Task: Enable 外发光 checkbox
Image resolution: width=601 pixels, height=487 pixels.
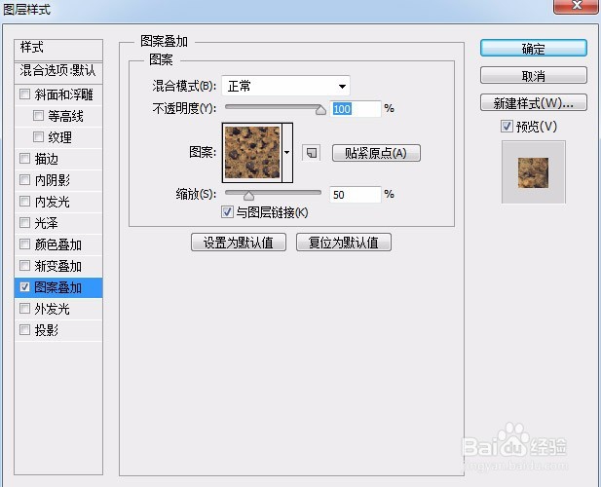Action: [25, 309]
